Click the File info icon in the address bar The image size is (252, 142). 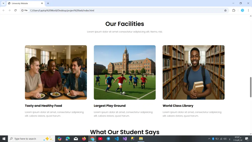[x=24, y=10]
